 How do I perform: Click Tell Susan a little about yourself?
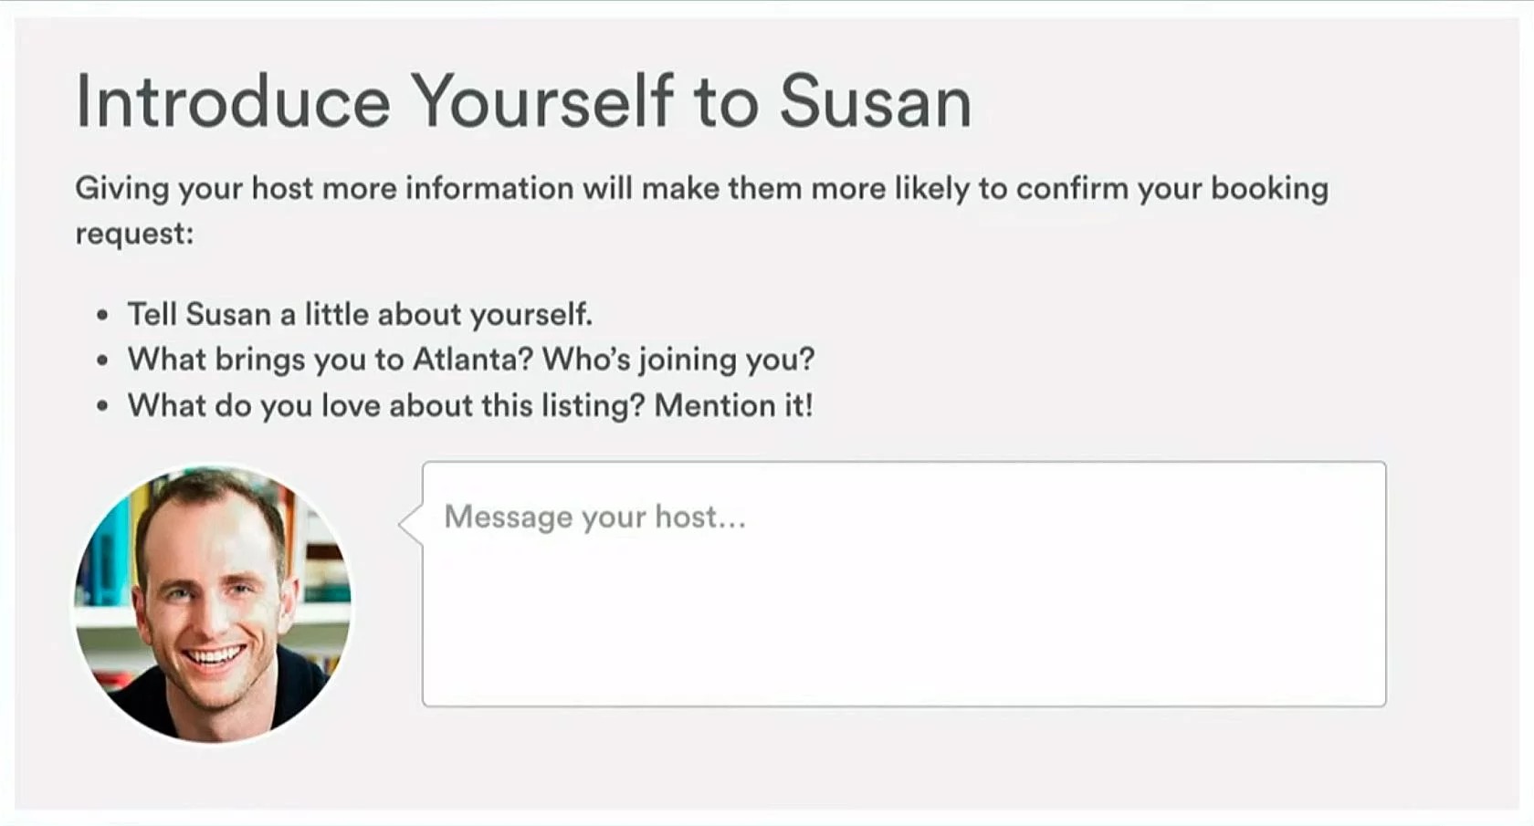tap(360, 315)
